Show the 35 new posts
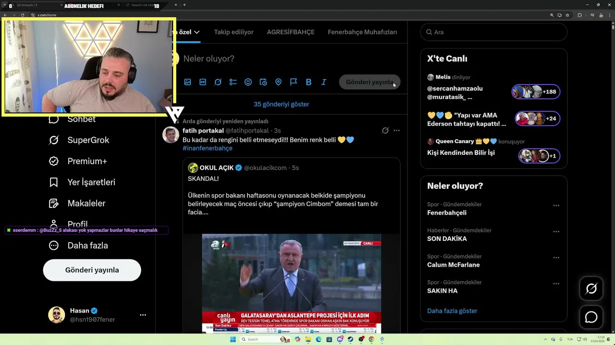This screenshot has height=345, width=615. click(282, 104)
